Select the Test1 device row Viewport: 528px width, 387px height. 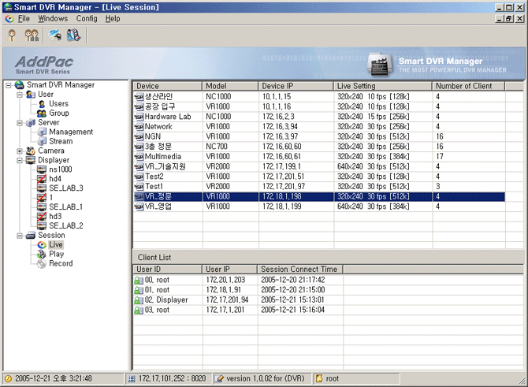point(319,187)
